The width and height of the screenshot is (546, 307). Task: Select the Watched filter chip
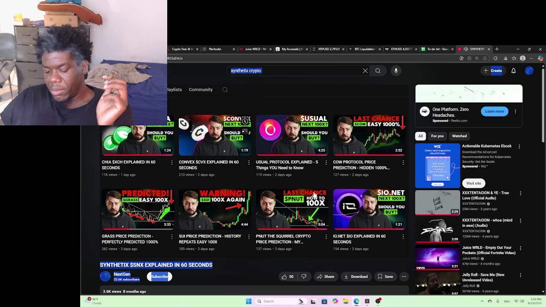click(459, 136)
